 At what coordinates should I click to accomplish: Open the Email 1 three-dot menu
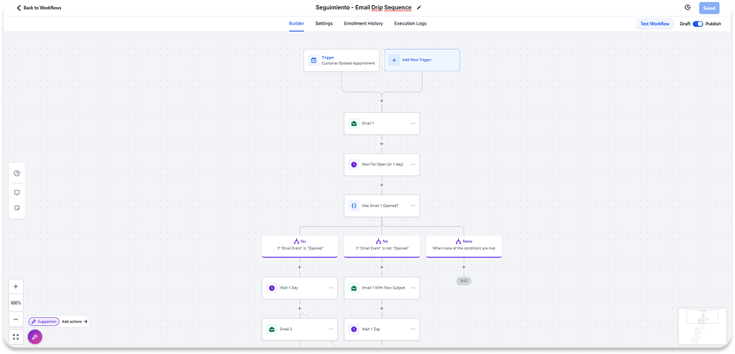[x=413, y=123]
